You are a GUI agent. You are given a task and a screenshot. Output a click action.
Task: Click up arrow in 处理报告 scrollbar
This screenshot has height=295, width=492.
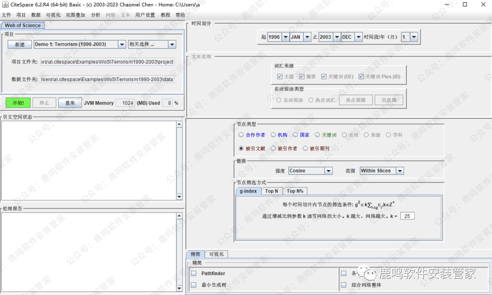coord(179,216)
